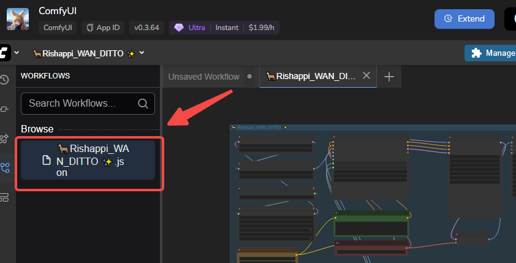Open the queue history sidebar icon
Image resolution: width=516 pixels, height=263 pixels.
point(5,80)
